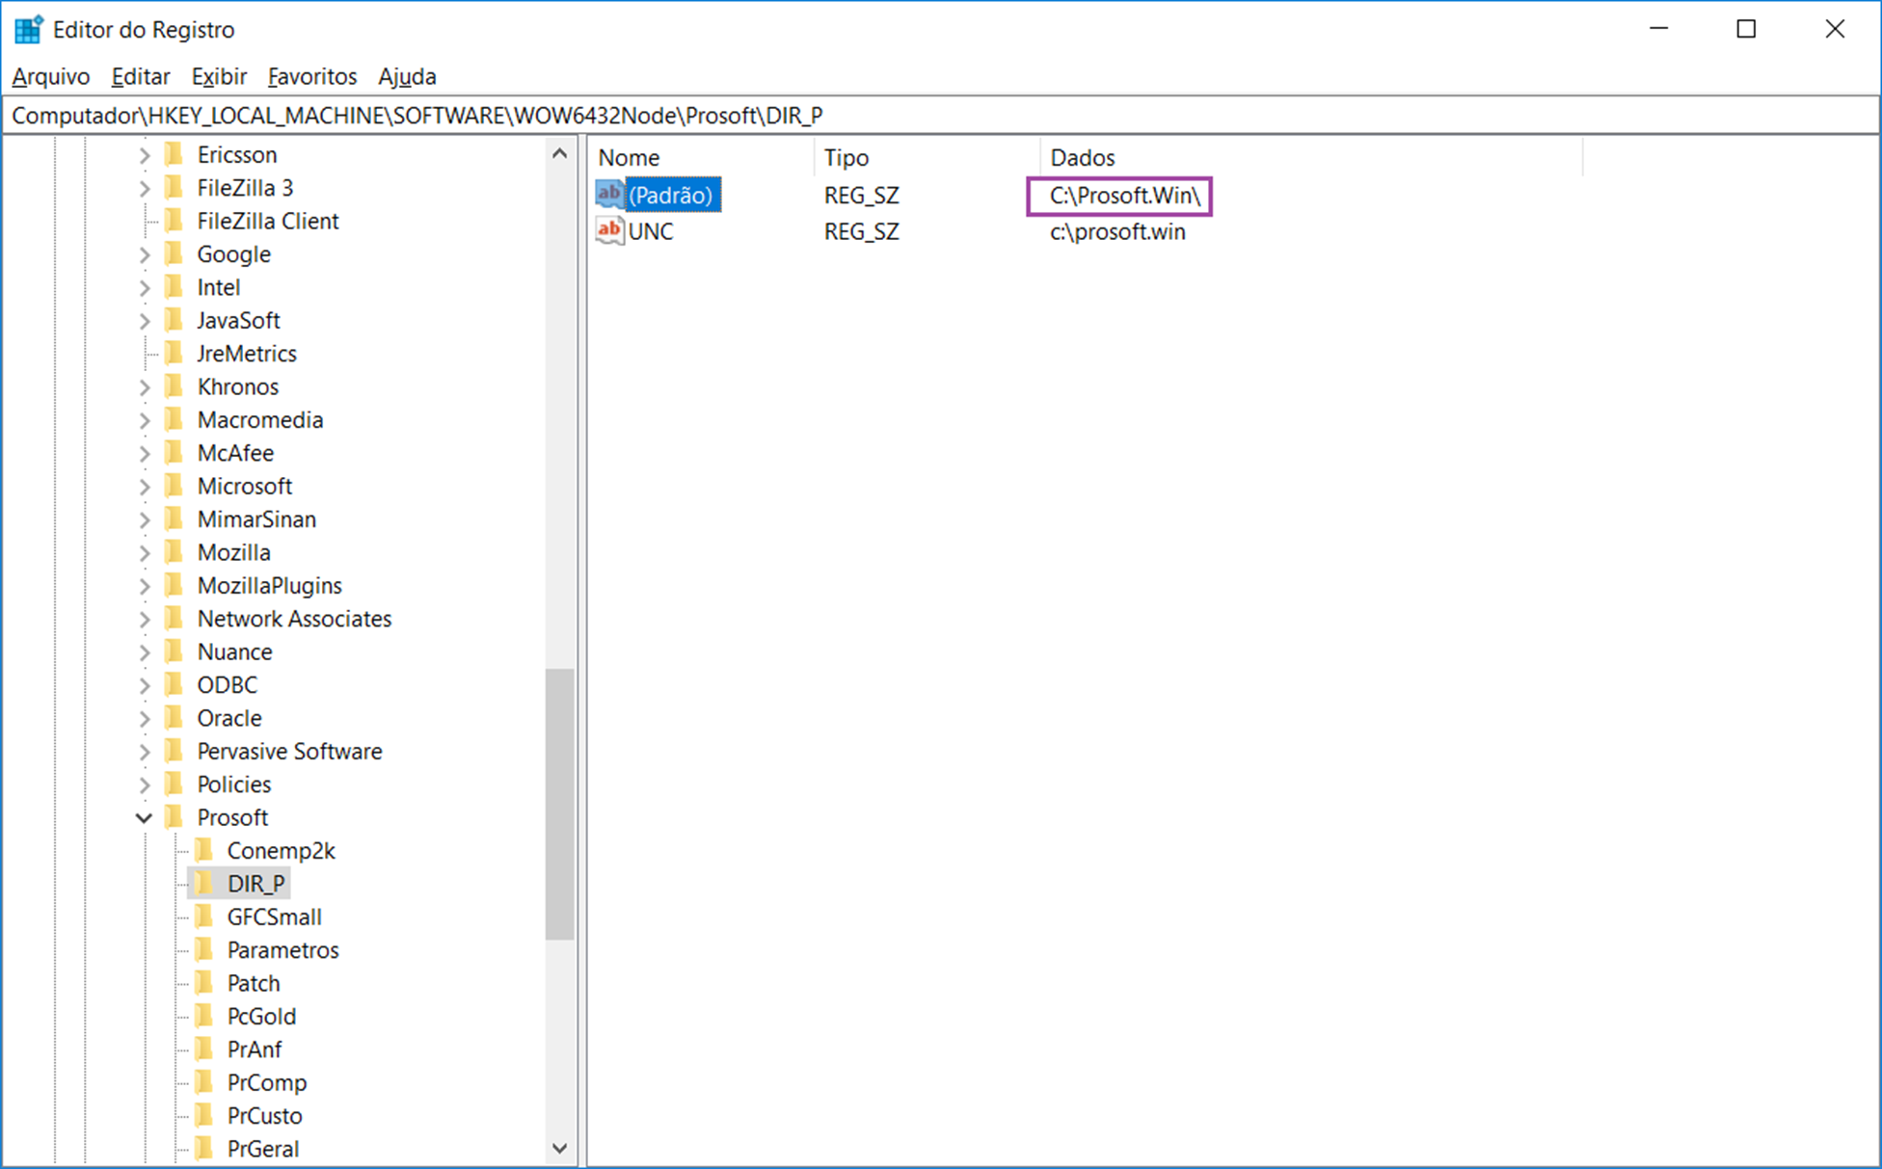Expand the JavaSoft key
This screenshot has width=1882, height=1169.
click(x=145, y=321)
